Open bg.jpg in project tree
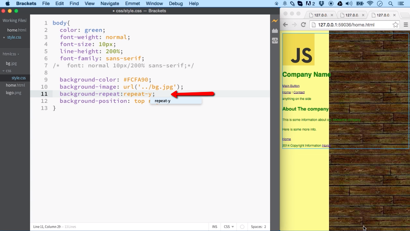The height and width of the screenshot is (231, 410). [11, 63]
